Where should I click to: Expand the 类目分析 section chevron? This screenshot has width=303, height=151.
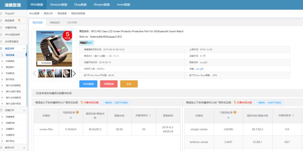point(24,148)
